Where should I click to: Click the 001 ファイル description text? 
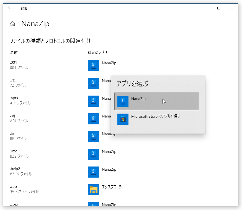tap(19, 68)
